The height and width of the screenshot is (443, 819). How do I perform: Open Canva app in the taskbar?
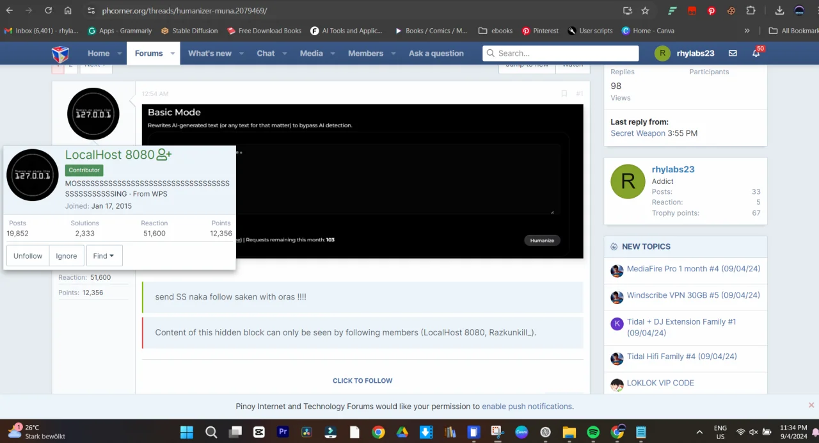pyautogui.click(x=521, y=432)
